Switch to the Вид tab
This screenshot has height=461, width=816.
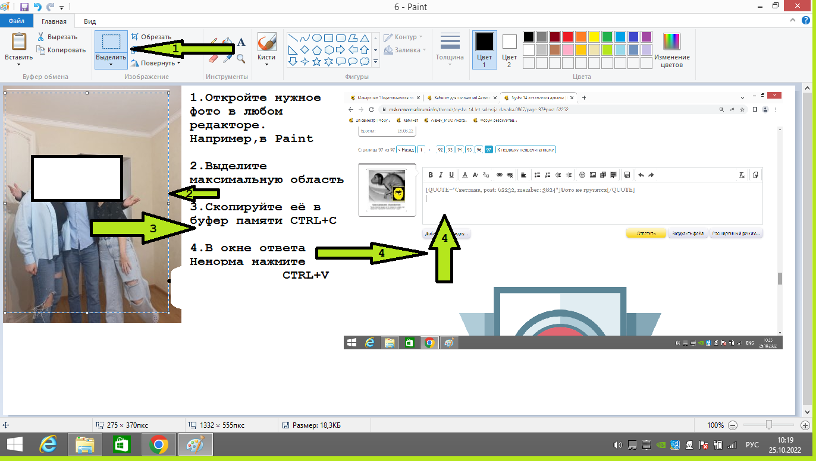tap(90, 21)
